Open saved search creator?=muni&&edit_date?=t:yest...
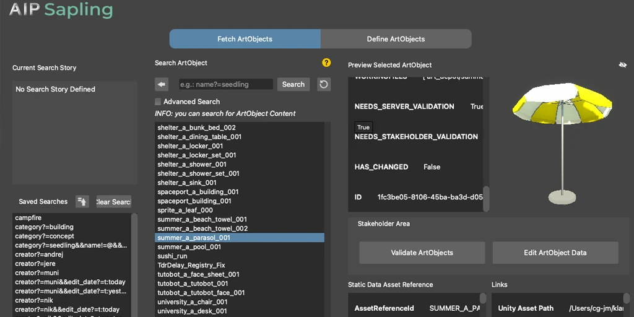This screenshot has width=634, height=317. click(72, 291)
